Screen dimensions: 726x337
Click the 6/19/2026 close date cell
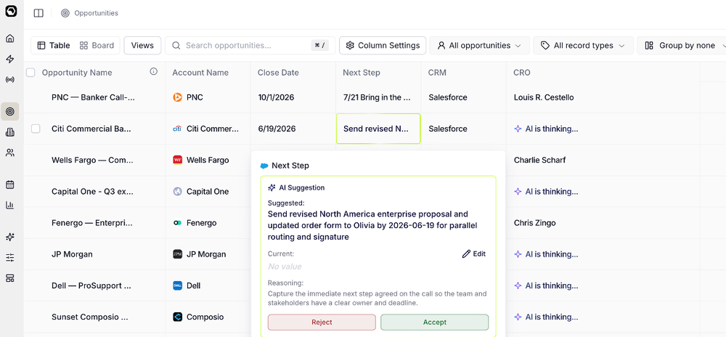(x=277, y=129)
